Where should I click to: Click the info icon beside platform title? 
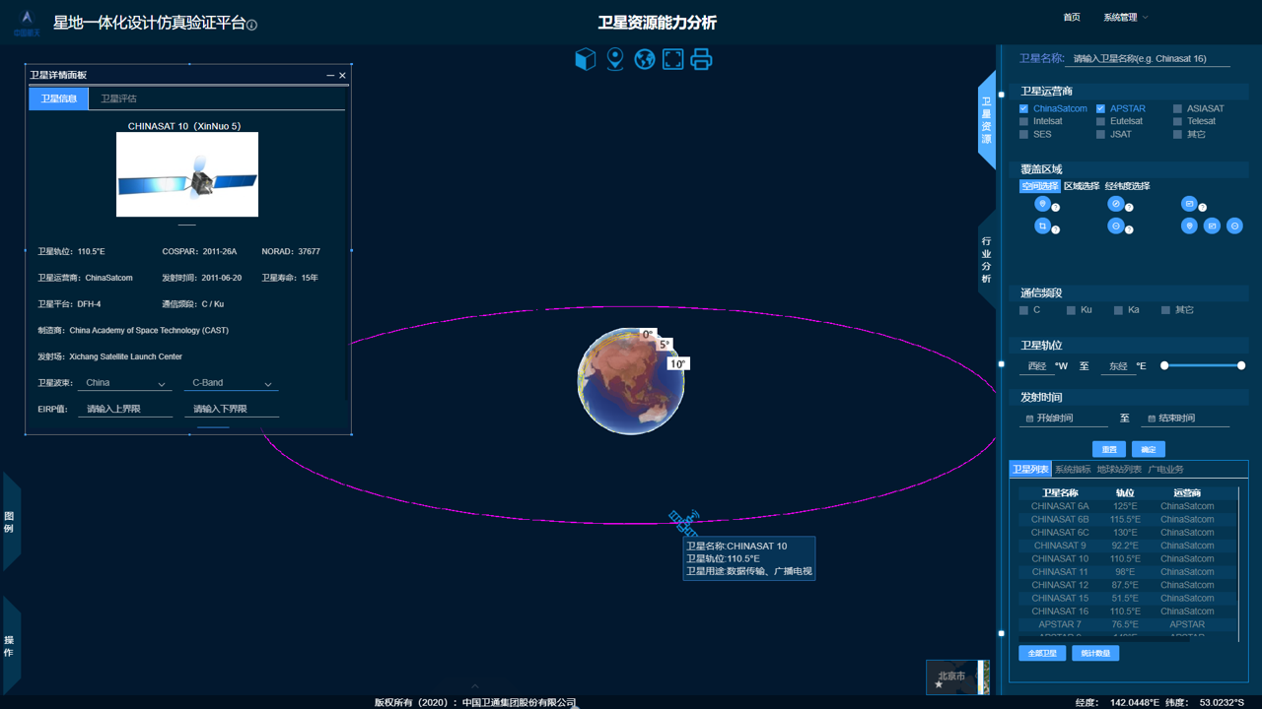(251, 25)
